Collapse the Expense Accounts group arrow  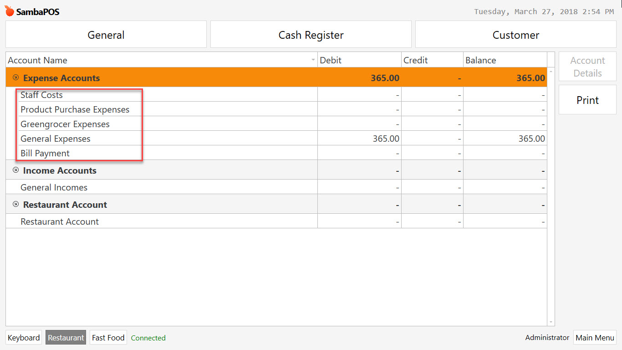pos(15,77)
